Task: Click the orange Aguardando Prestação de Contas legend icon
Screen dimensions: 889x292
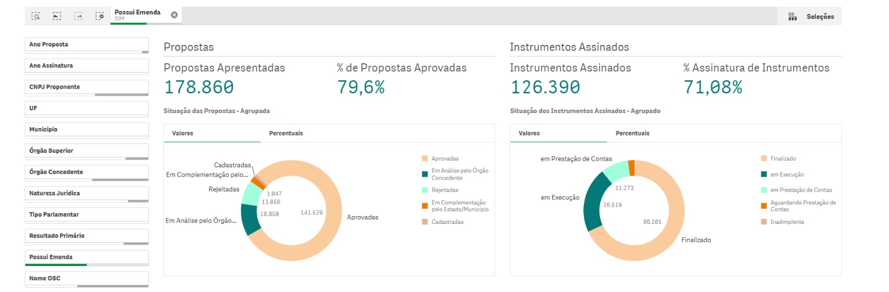Action: coord(764,206)
